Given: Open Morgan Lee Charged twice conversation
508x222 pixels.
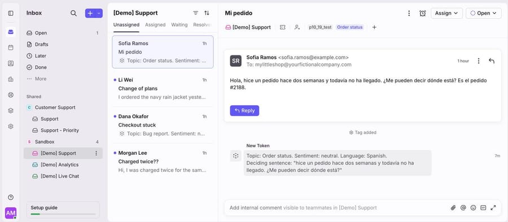Looking at the screenshot, I should coord(163,162).
